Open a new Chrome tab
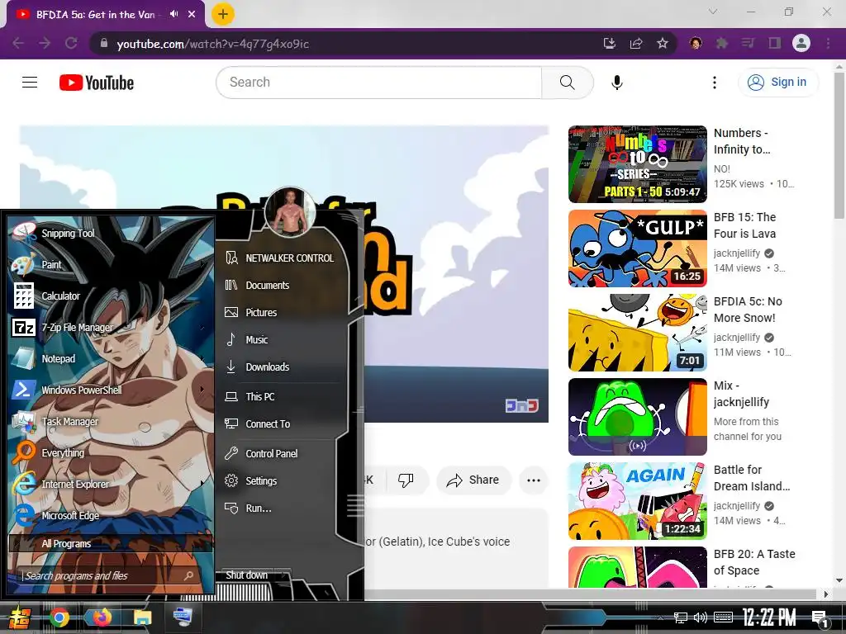This screenshot has width=846, height=634. [223, 14]
